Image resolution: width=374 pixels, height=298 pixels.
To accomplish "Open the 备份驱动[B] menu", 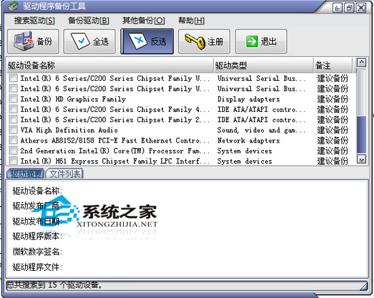I will [88, 21].
